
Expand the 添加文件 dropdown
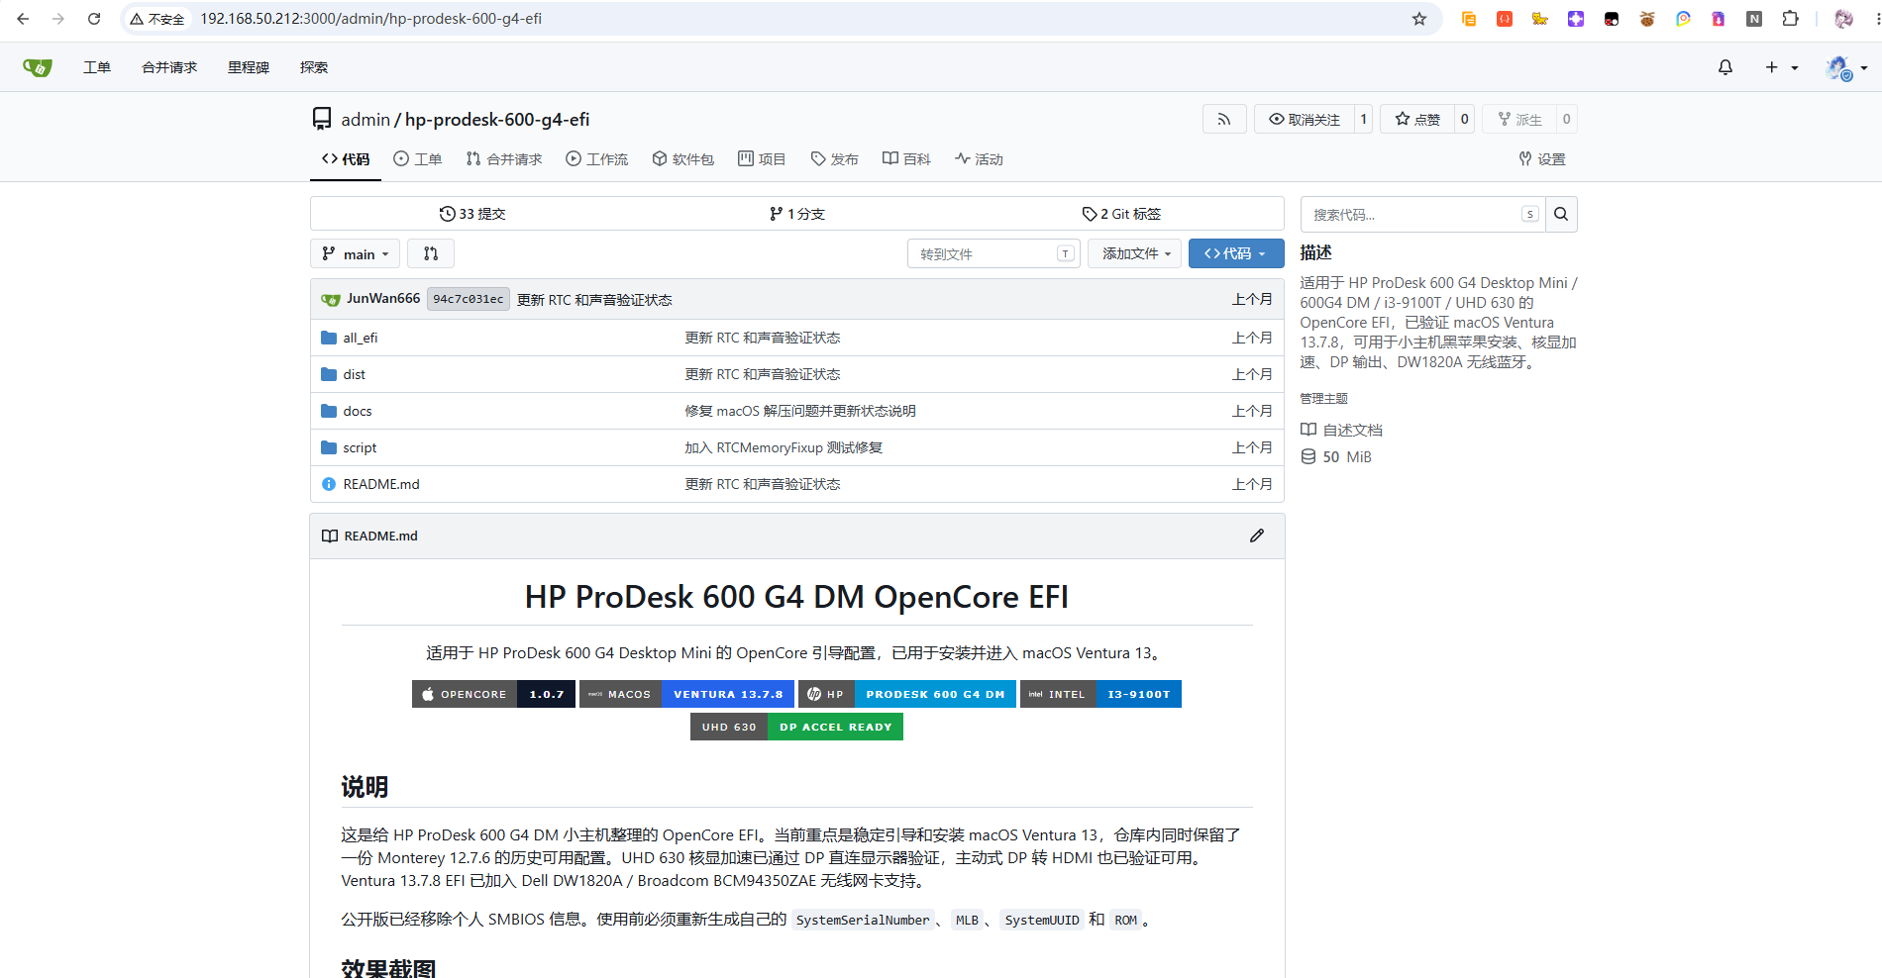1135,254
